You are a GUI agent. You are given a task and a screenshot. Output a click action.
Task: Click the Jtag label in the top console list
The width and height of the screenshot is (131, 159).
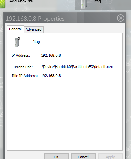97,2
